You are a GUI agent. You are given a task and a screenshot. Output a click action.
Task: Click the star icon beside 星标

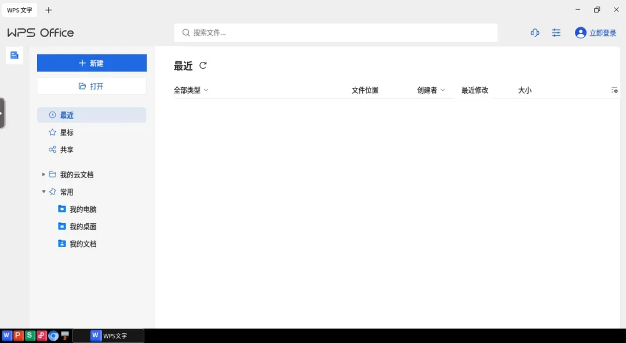(x=52, y=132)
